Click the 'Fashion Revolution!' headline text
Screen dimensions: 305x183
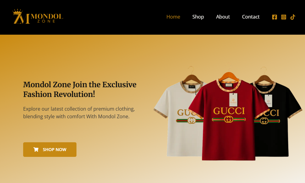(59, 94)
